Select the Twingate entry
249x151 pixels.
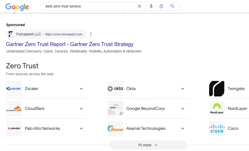236,89
